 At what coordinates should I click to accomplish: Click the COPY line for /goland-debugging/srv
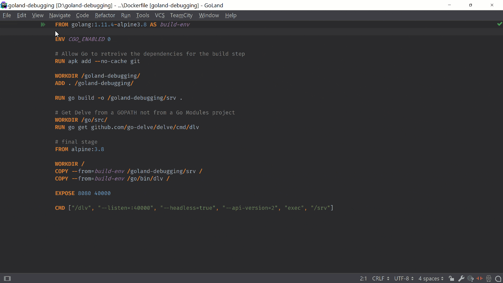[129, 171]
